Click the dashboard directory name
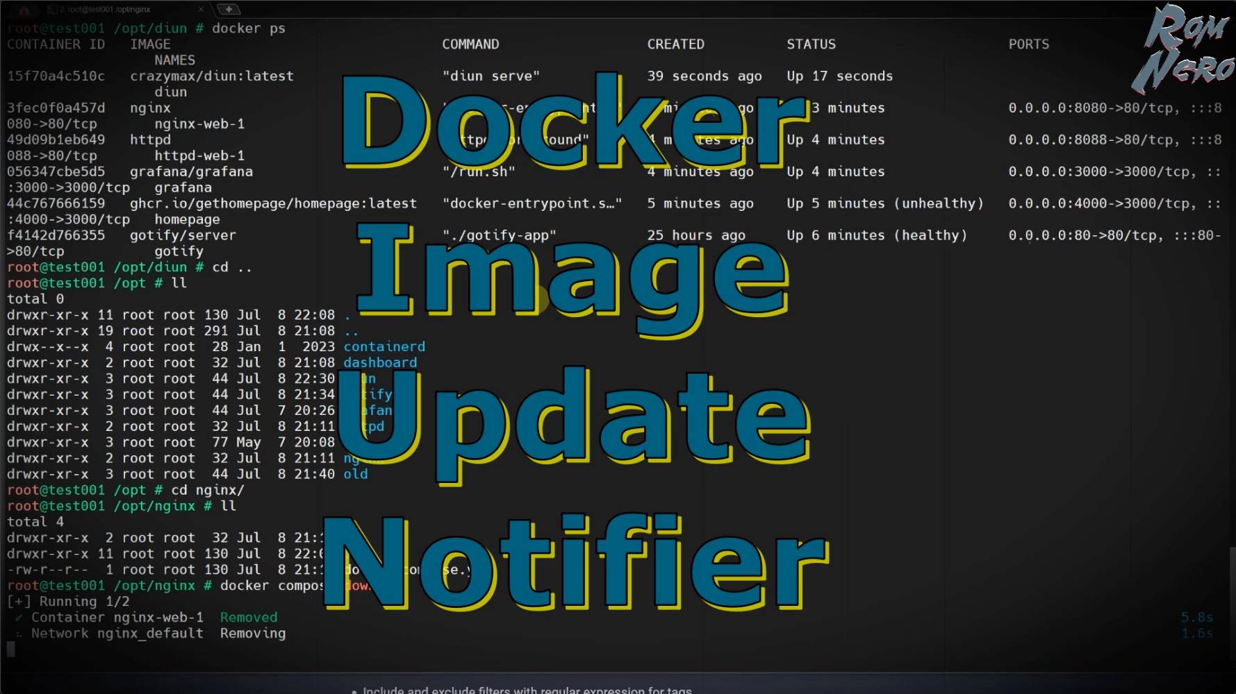Image resolution: width=1236 pixels, height=694 pixels. [380, 363]
